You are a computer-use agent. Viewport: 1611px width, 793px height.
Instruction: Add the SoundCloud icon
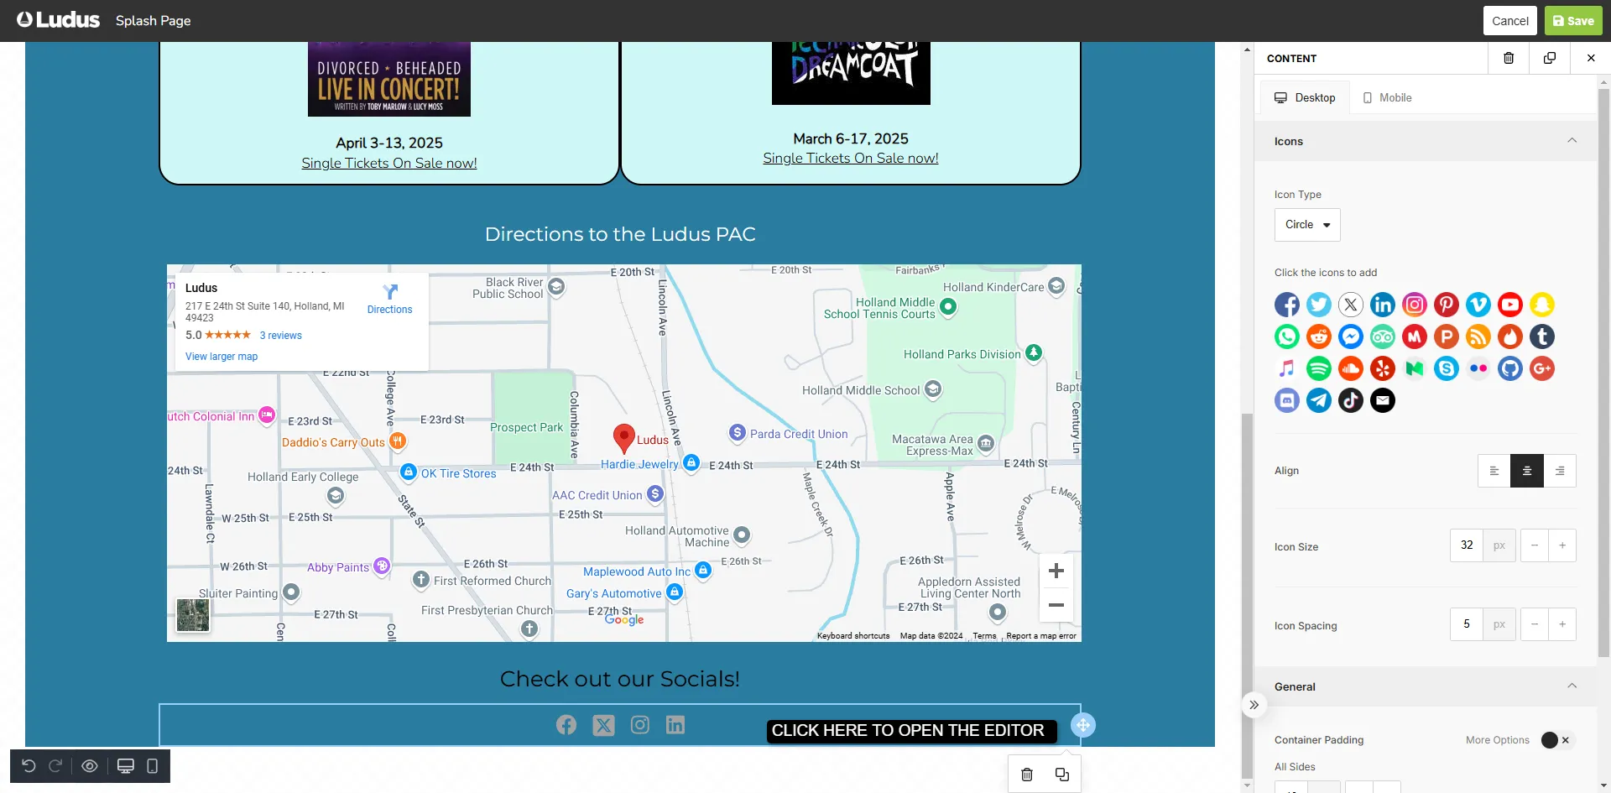click(x=1351, y=368)
